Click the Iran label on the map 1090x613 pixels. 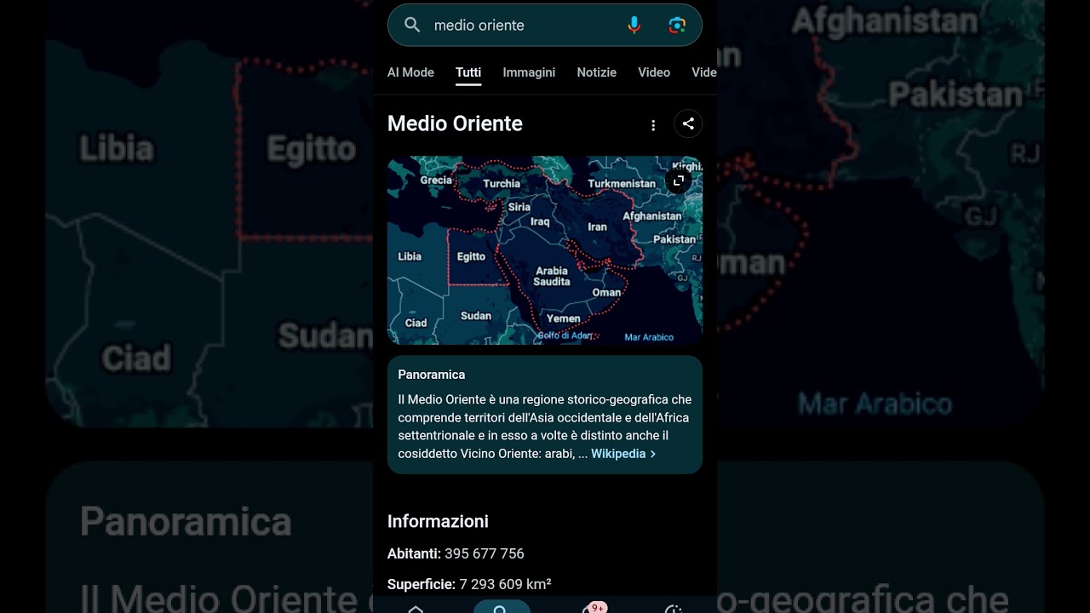(598, 227)
